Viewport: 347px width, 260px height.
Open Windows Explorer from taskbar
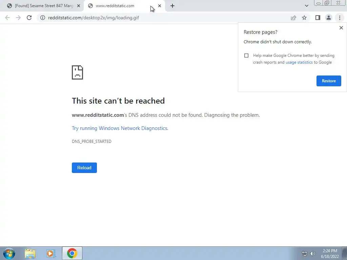[x=30, y=253]
